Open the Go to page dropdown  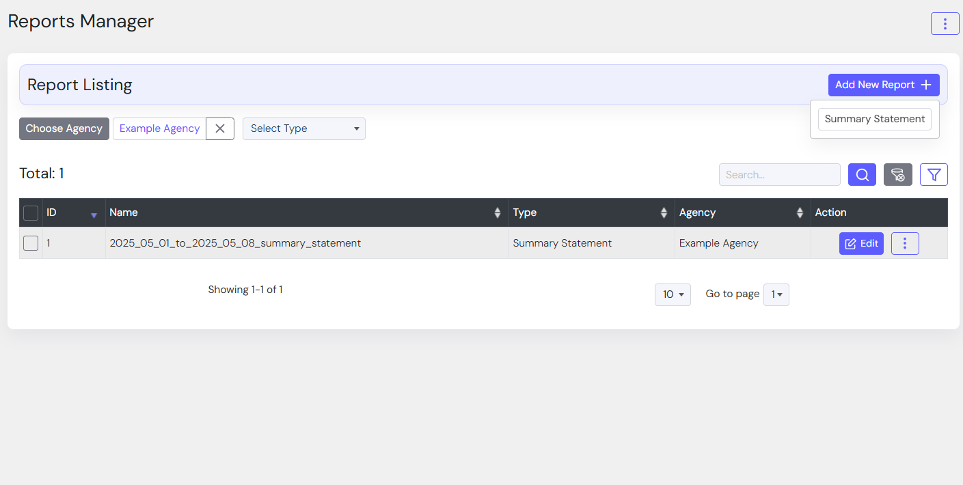776,294
